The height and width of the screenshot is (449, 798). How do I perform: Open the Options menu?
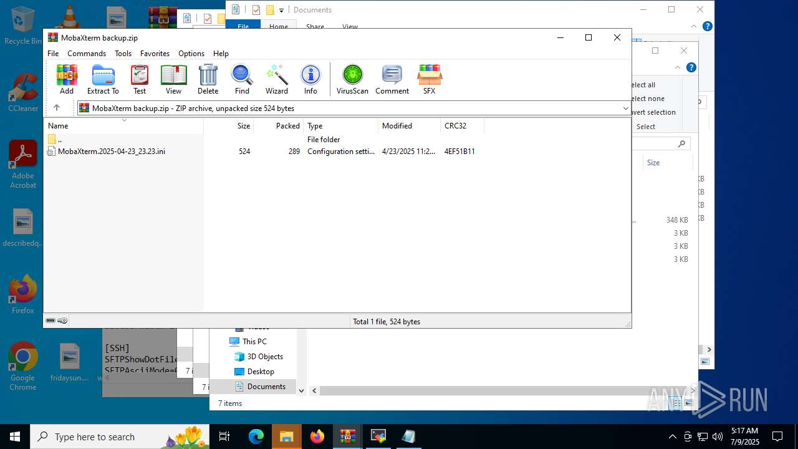pos(191,54)
